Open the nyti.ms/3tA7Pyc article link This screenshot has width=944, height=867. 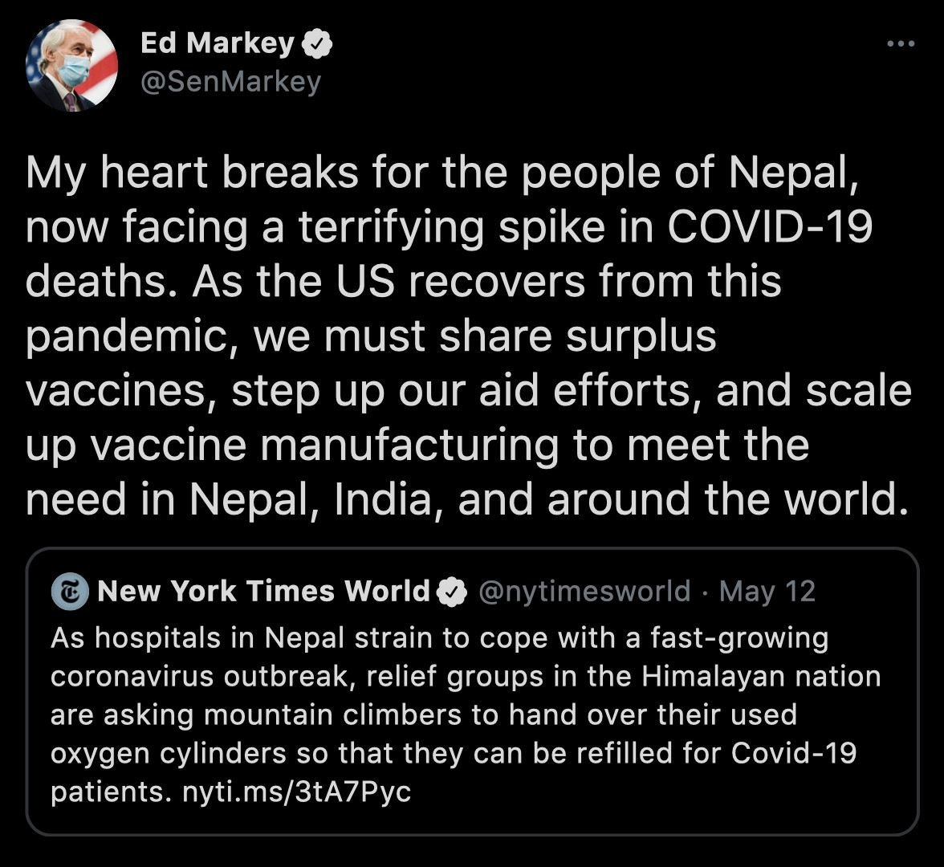[x=297, y=792]
